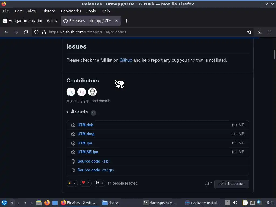Open the Firefox hamburger application menu

[270, 32]
